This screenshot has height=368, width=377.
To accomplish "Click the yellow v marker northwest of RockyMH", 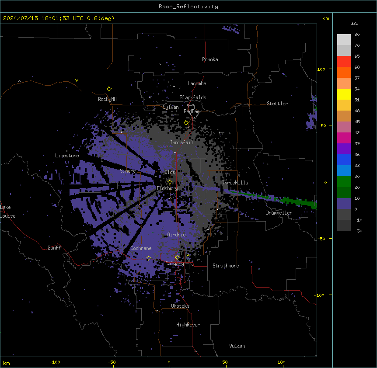I will [x=77, y=80].
